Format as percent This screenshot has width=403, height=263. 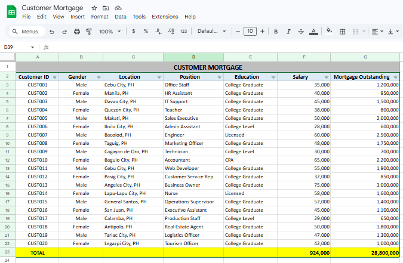146,31
